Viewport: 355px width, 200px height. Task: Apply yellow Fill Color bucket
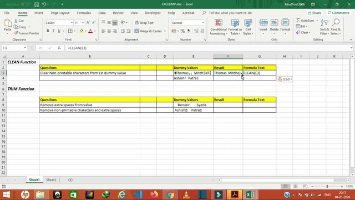tap(82, 31)
